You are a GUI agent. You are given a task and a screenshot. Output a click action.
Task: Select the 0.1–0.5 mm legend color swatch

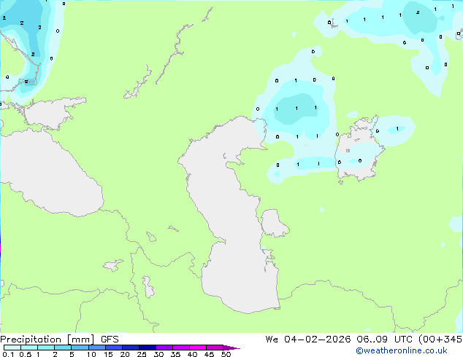pos(12,348)
